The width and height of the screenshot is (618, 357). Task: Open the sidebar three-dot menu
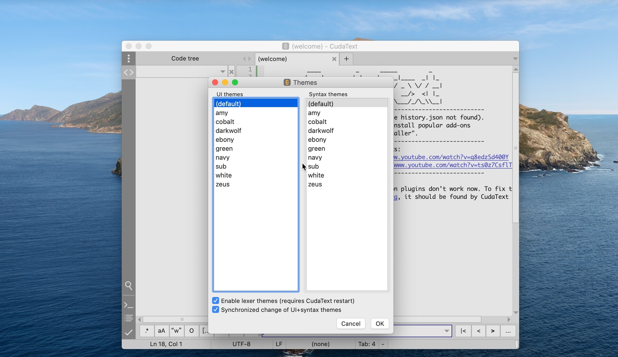pyautogui.click(x=128, y=58)
